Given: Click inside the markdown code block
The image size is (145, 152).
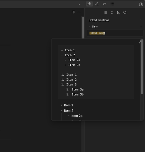Looking at the screenshot, I should tap(96, 72).
